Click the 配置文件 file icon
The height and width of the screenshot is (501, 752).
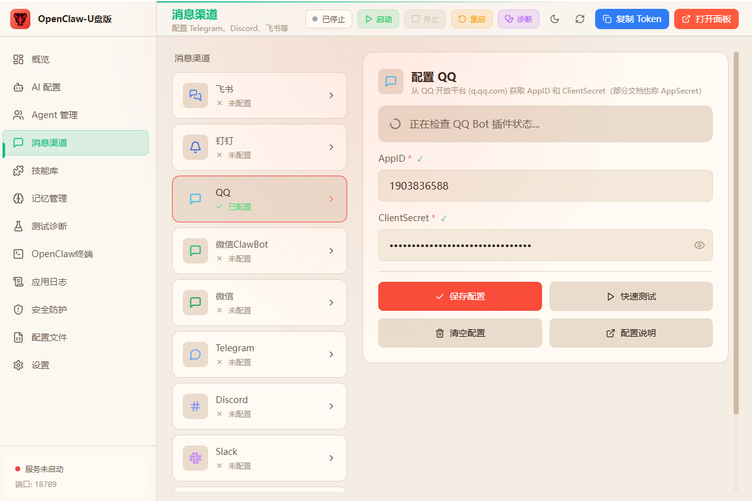coord(18,337)
